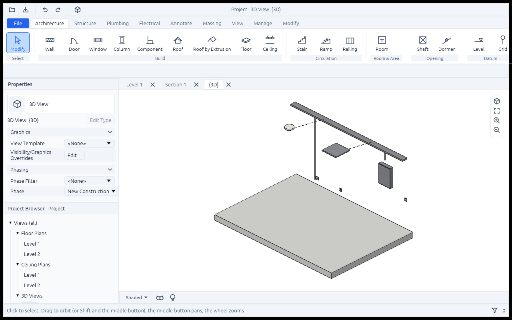Open the Phase Filter dropdown
The image size is (512, 320).
tap(90, 181)
